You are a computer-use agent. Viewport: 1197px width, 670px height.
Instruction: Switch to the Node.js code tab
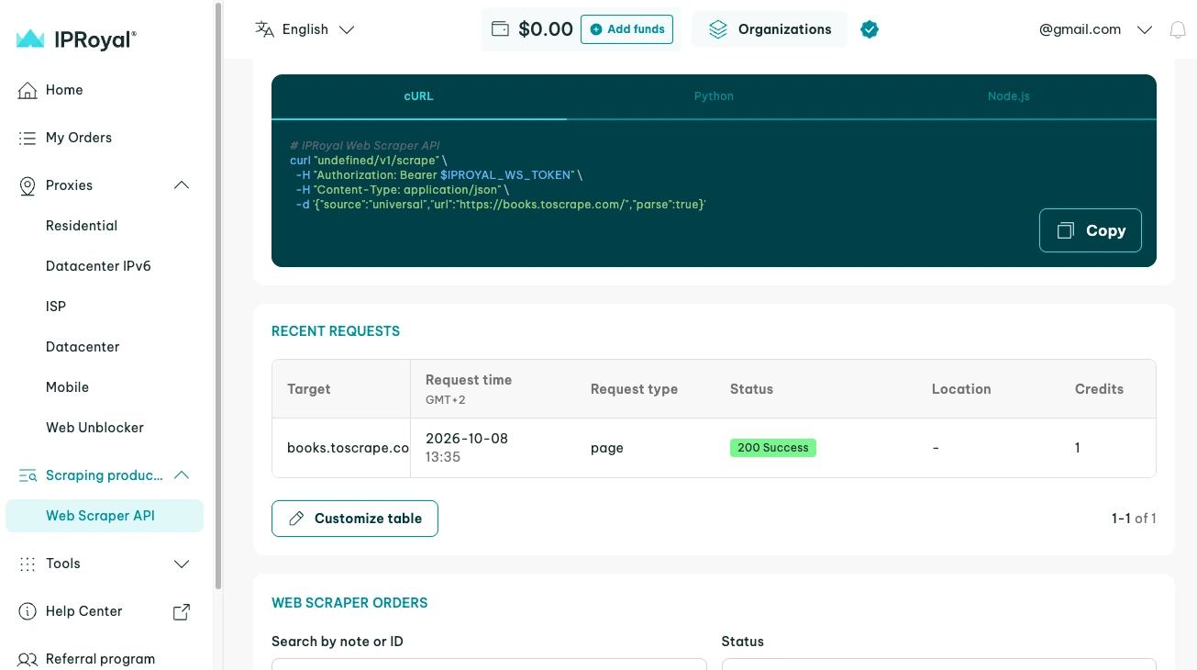click(x=1009, y=96)
